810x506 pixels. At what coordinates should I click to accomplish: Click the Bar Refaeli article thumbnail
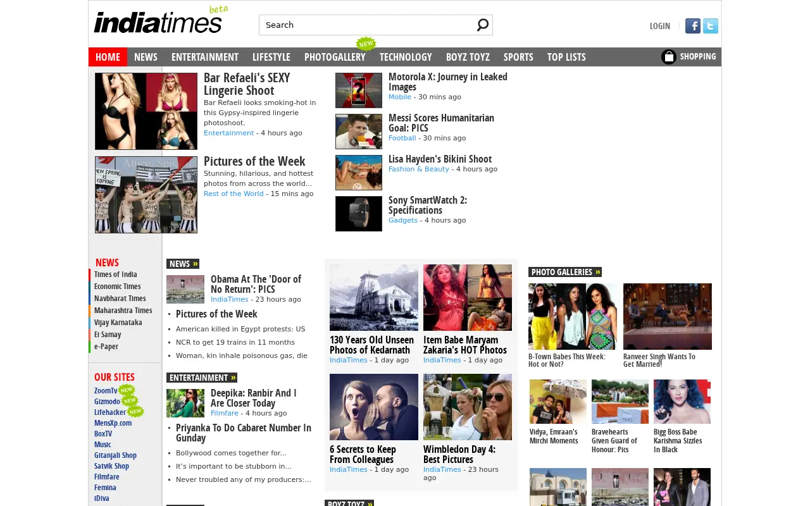146,111
